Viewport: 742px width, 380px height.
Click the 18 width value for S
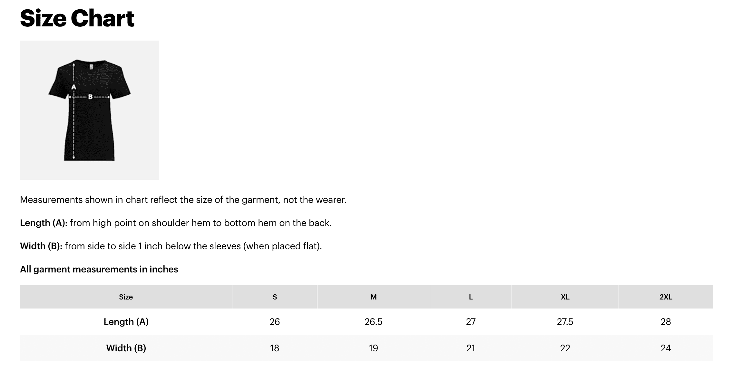click(x=275, y=348)
